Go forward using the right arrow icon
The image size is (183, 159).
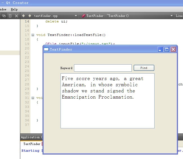[x=30, y=16]
